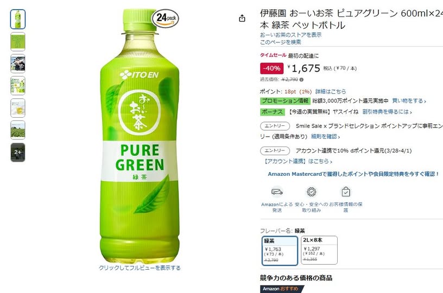
Task: Open 買い物をする promotion link
Action: pos(409,101)
